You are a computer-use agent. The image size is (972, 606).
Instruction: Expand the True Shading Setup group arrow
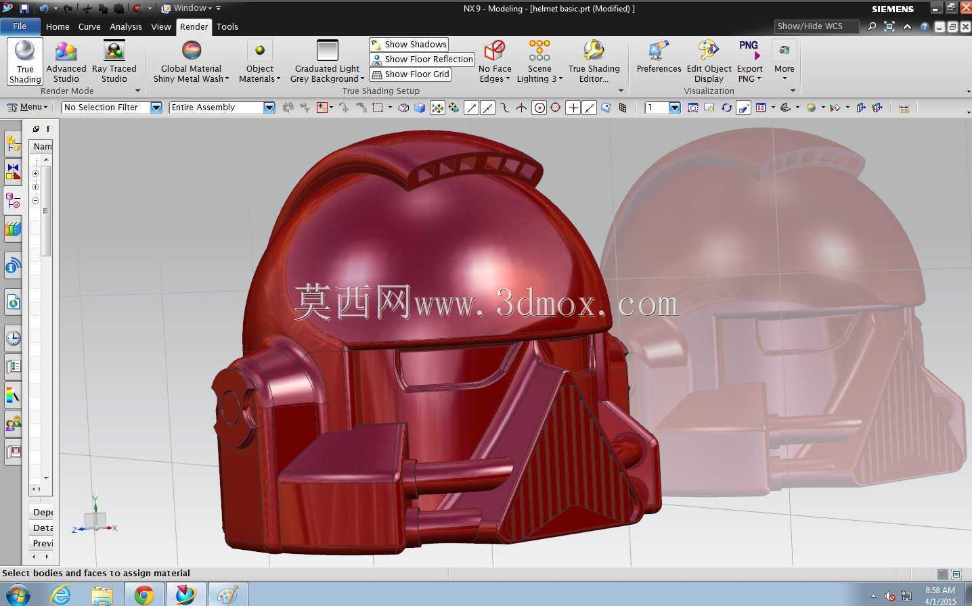[x=621, y=91]
